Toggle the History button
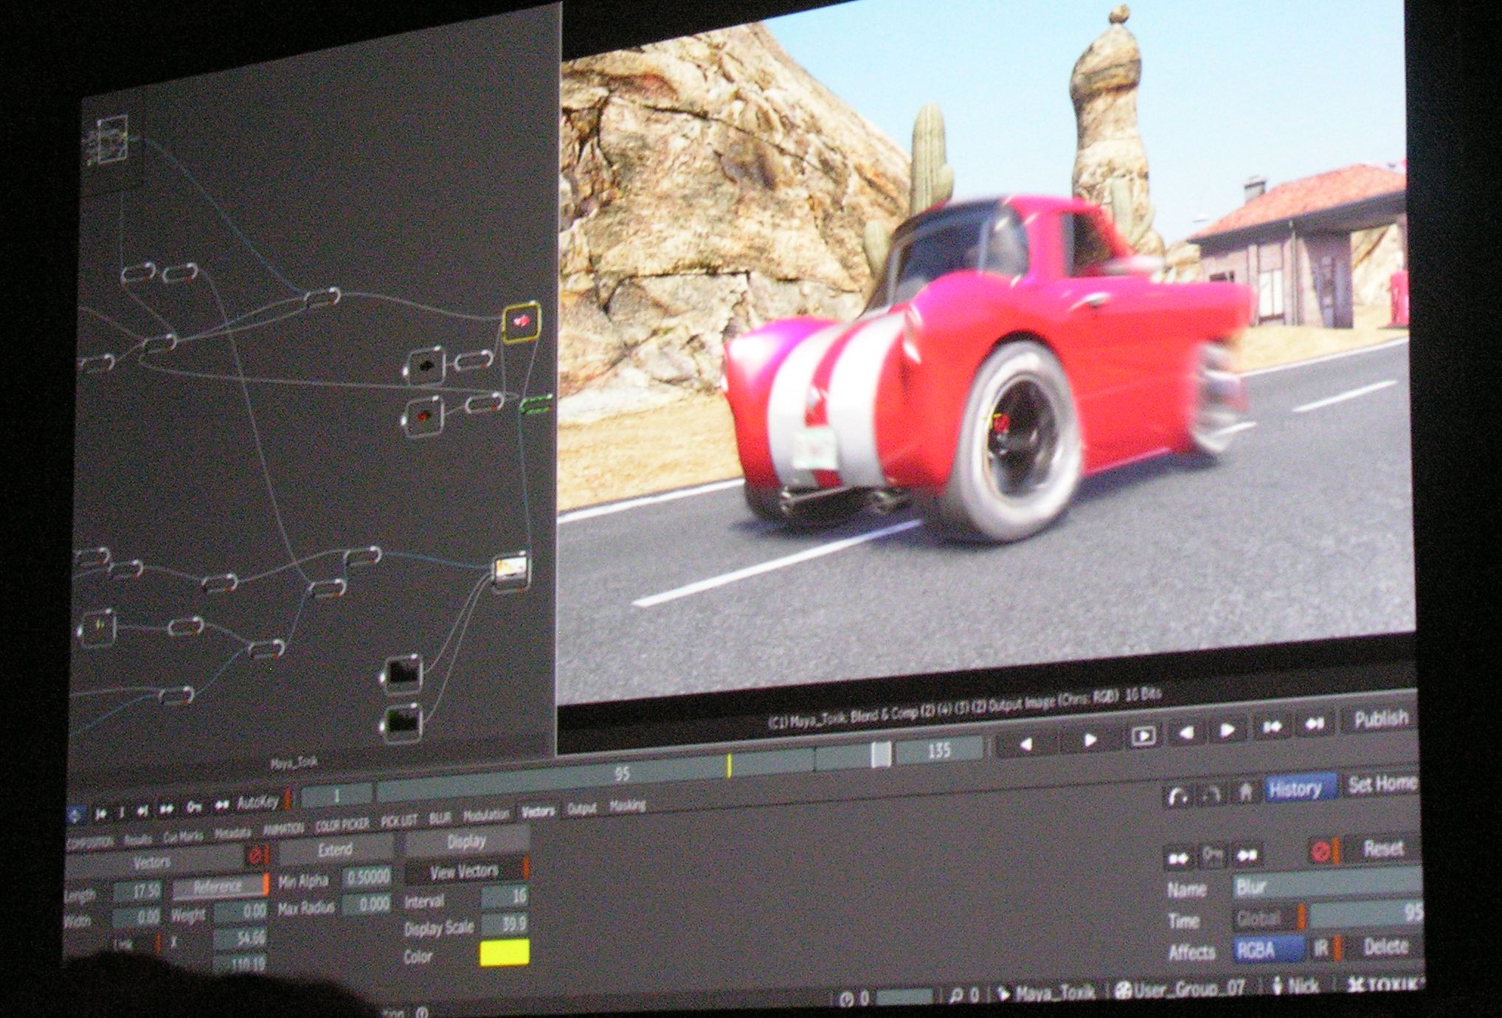1502x1018 pixels. tap(1299, 789)
